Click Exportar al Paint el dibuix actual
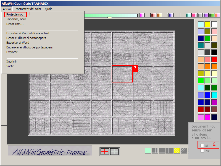The image size is (221, 166). point(28,33)
